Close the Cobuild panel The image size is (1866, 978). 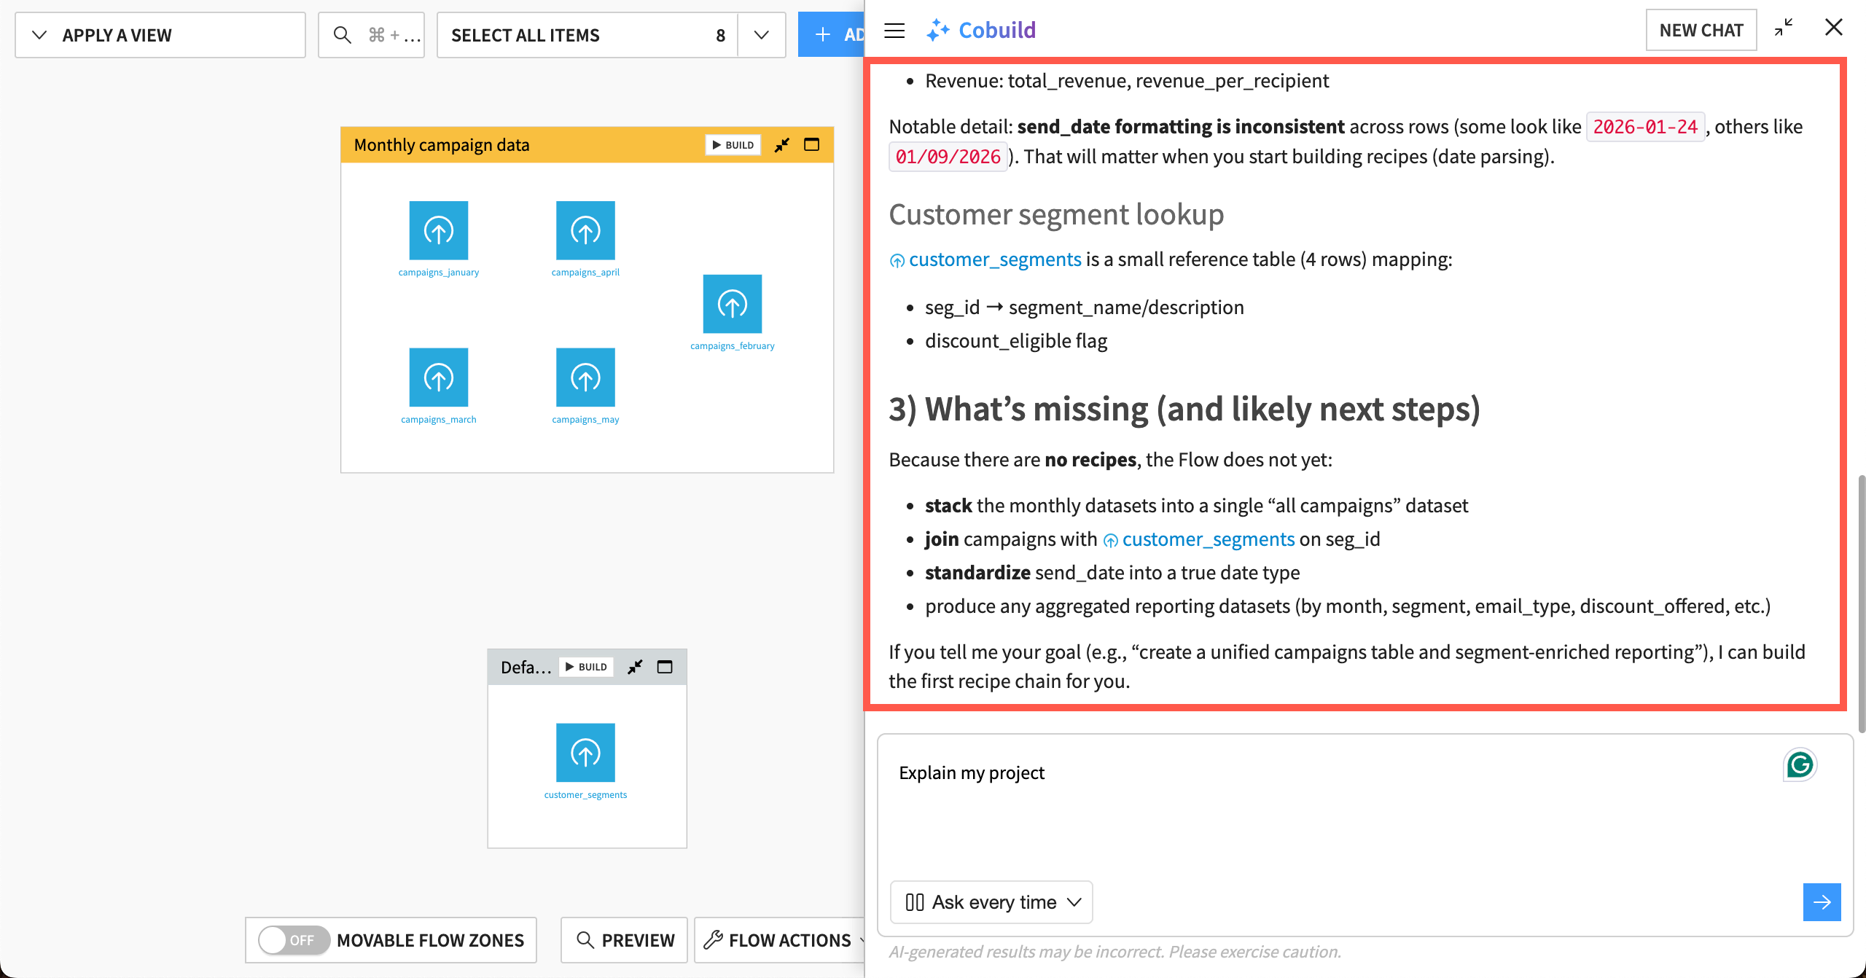coord(1834,28)
